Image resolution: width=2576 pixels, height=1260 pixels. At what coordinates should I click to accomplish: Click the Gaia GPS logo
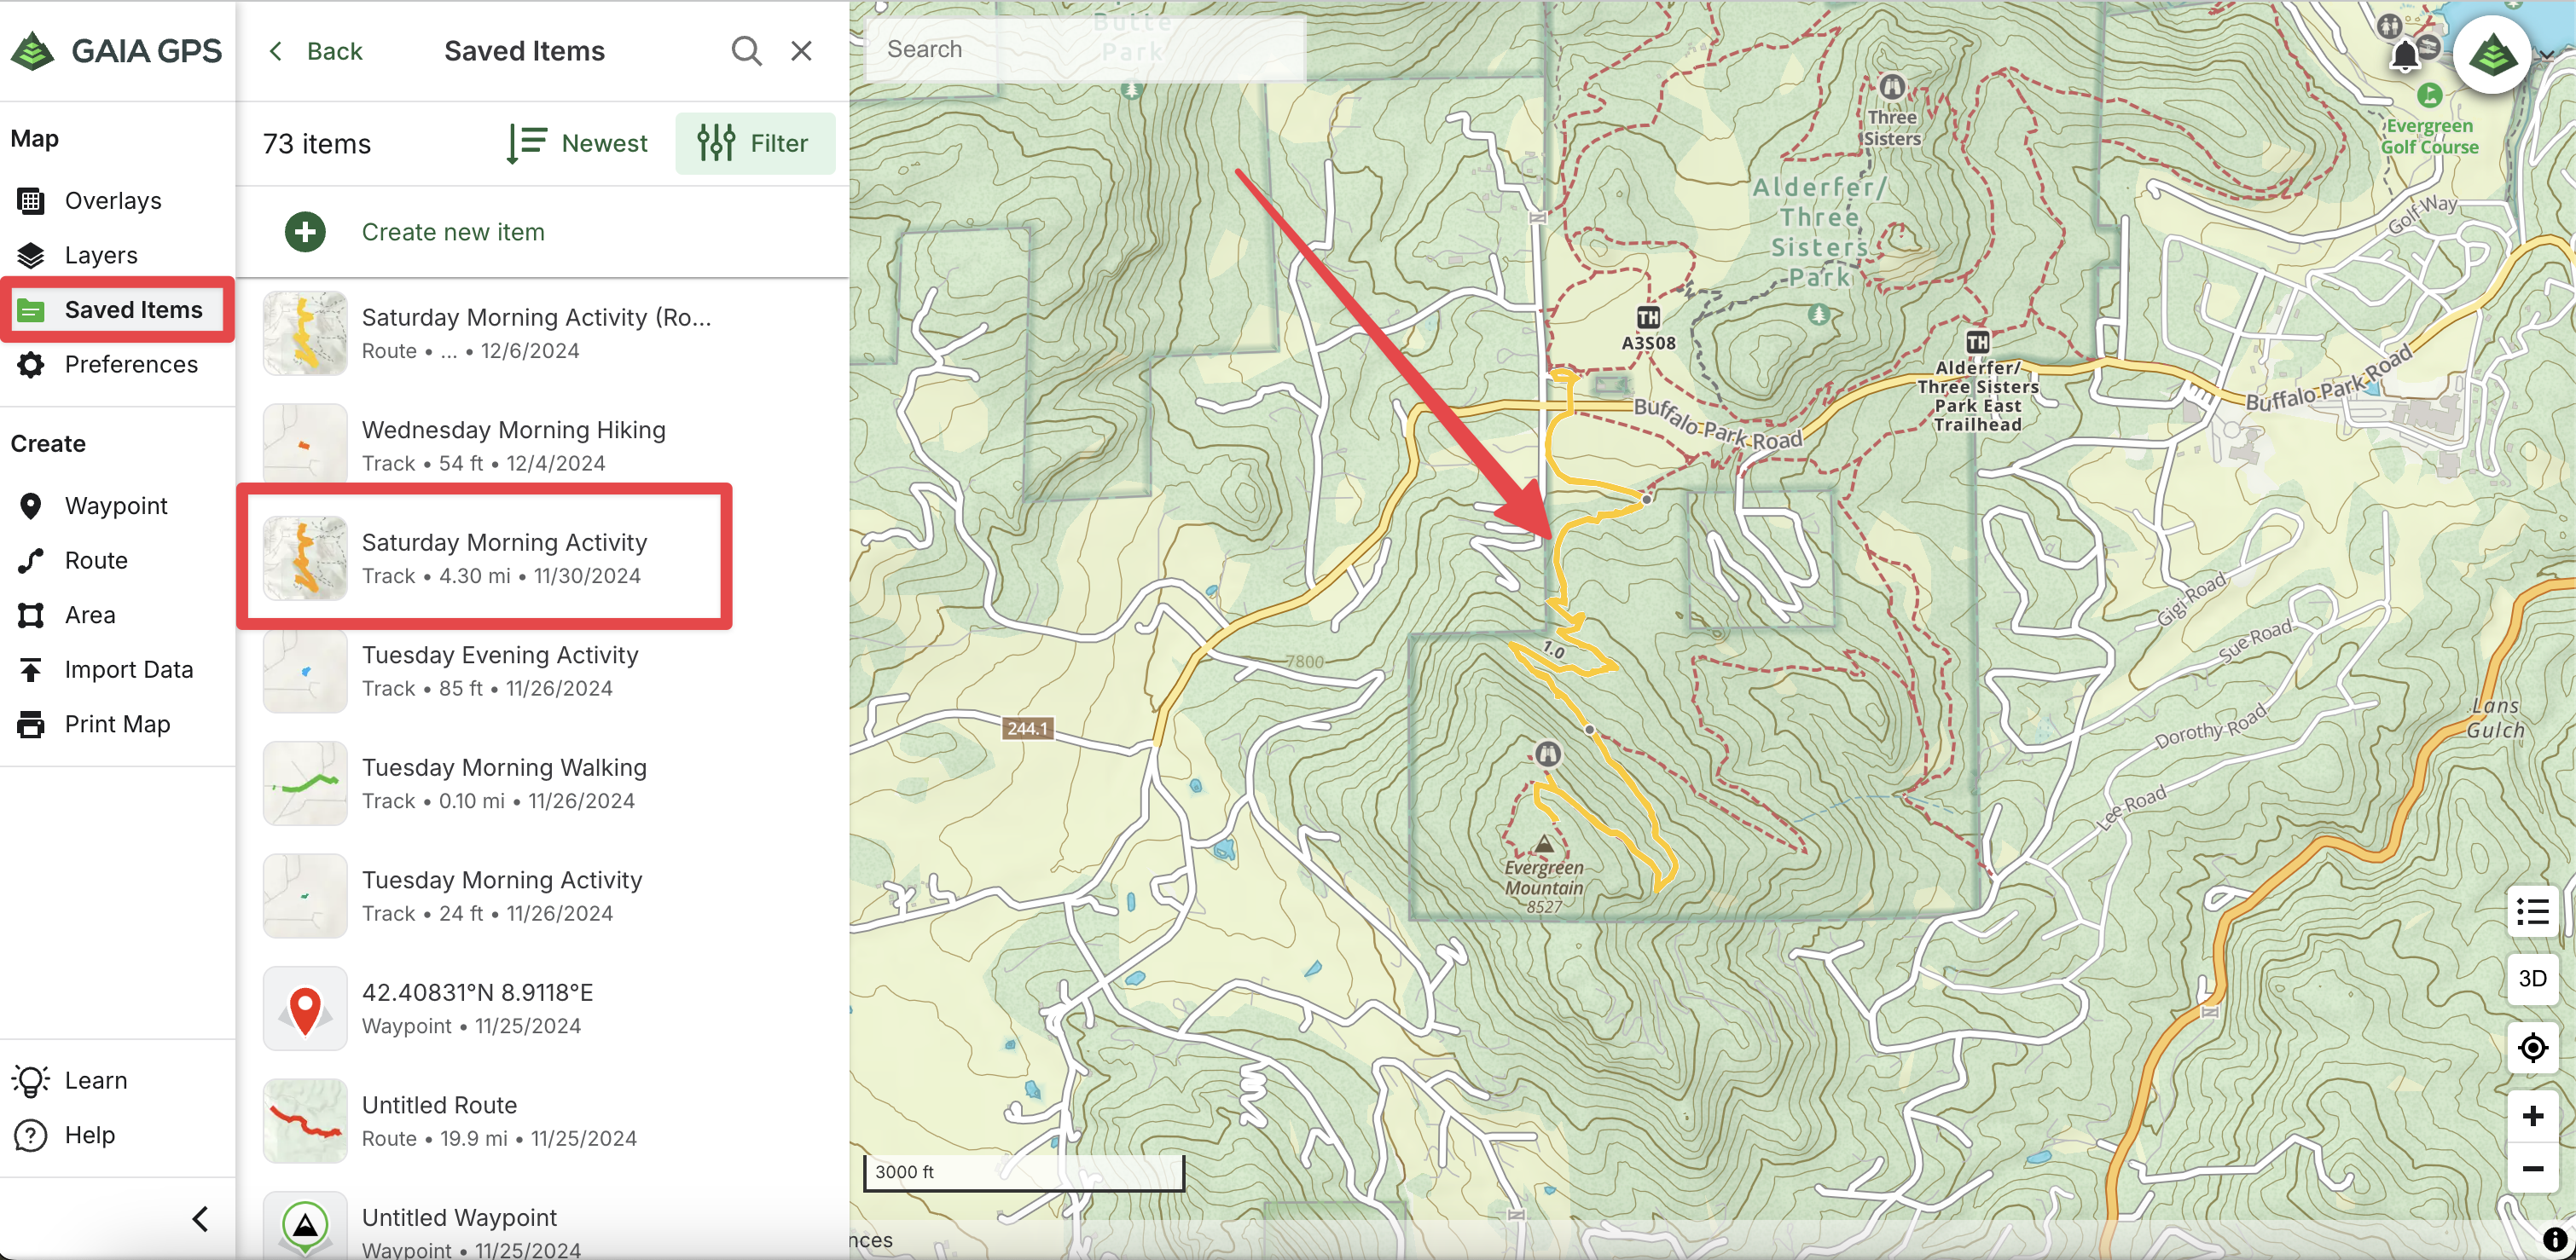(x=117, y=50)
